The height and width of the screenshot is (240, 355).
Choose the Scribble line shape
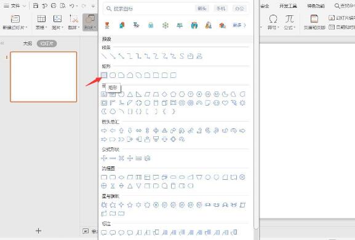click(199, 56)
